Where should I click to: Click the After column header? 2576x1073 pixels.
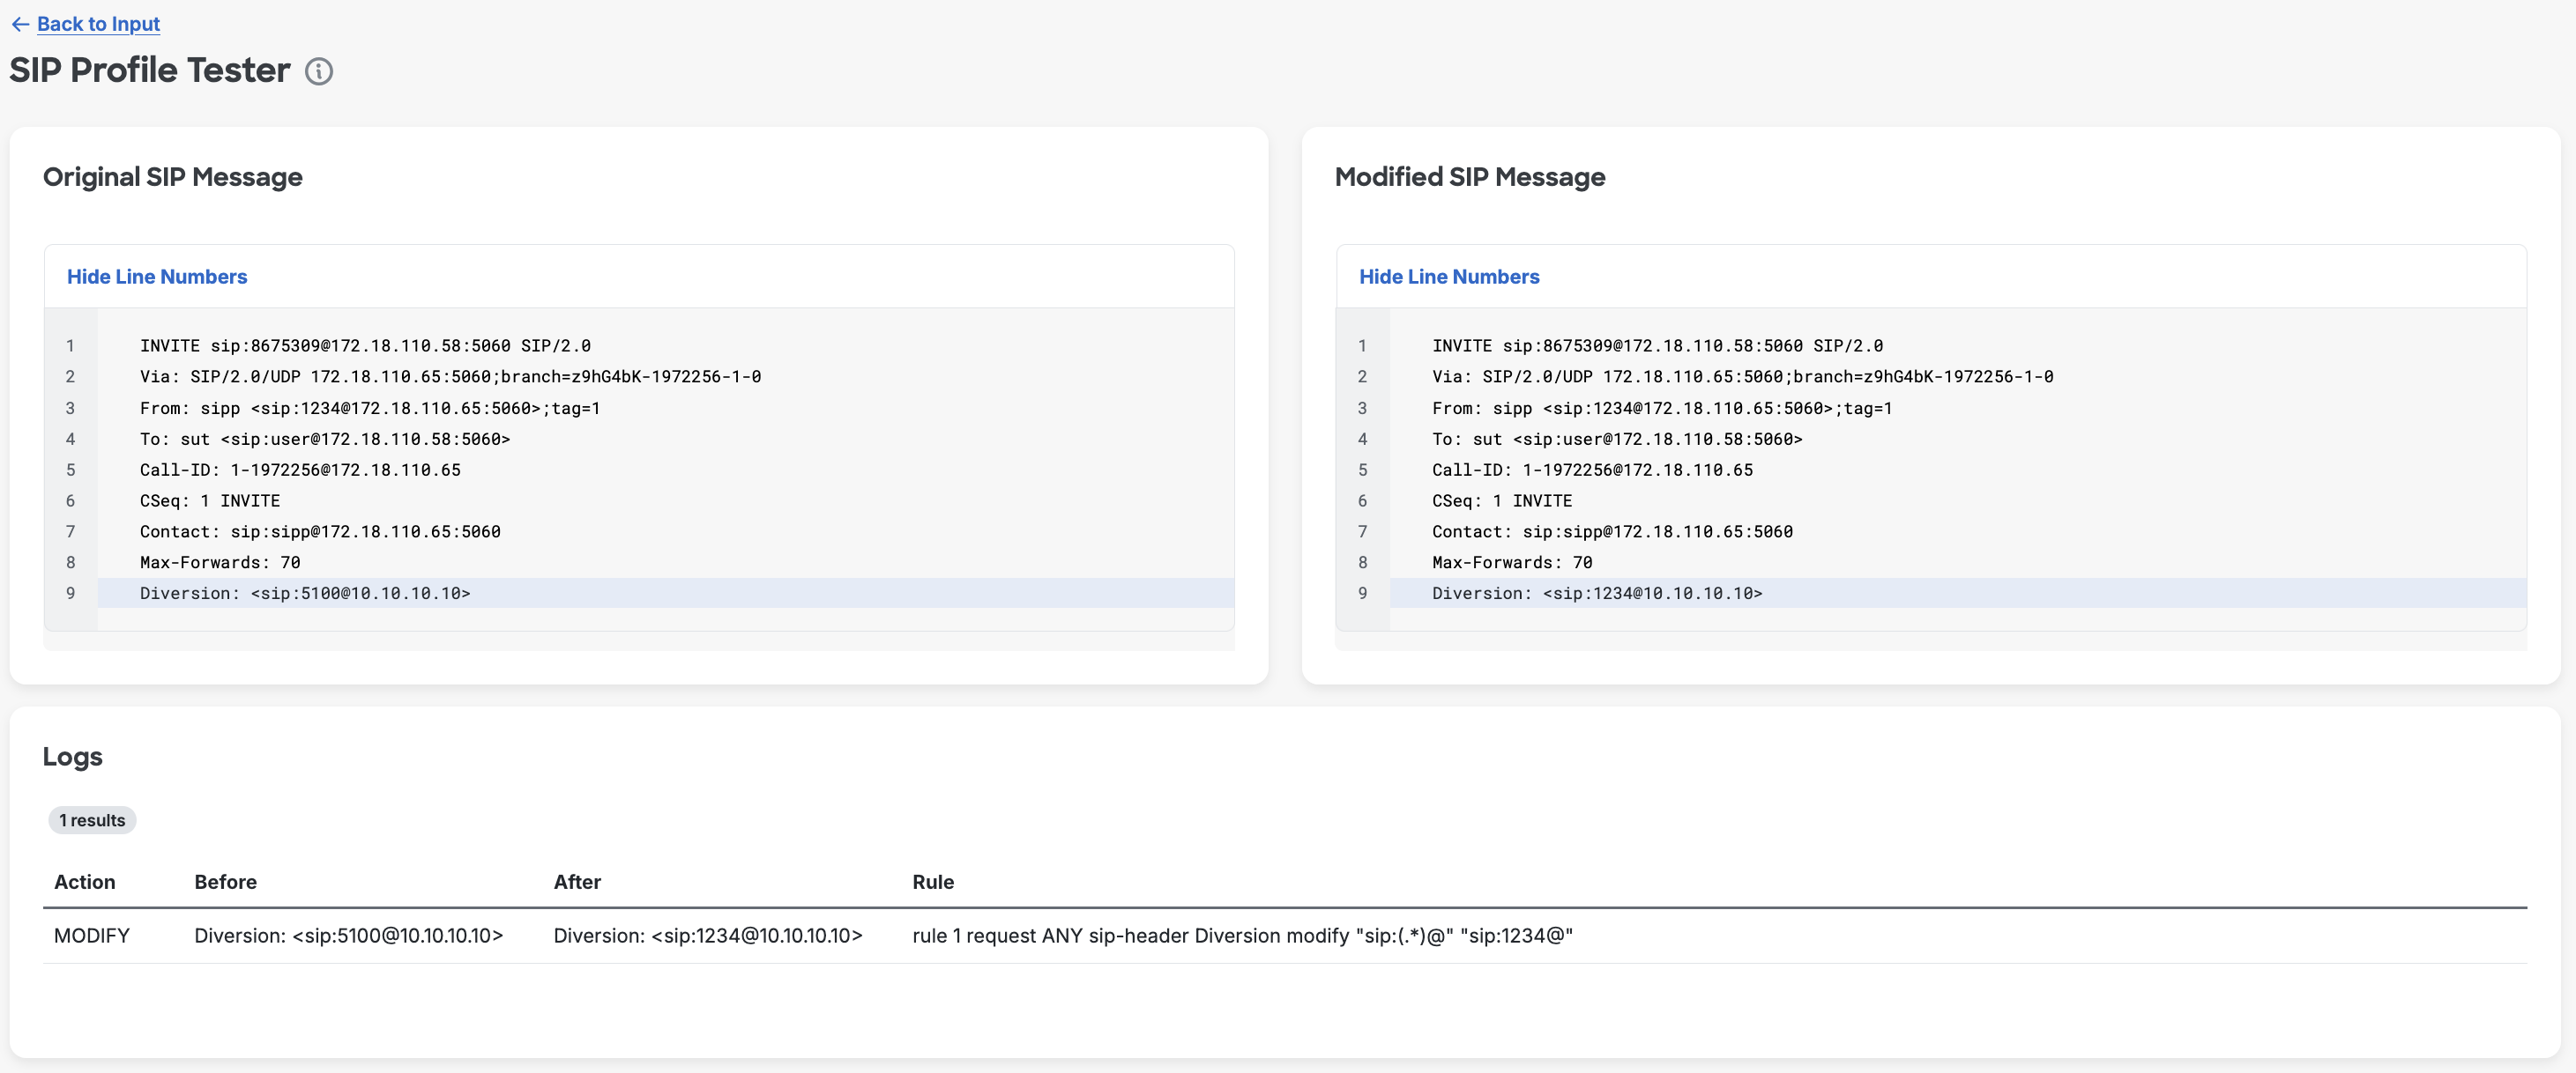577,882
